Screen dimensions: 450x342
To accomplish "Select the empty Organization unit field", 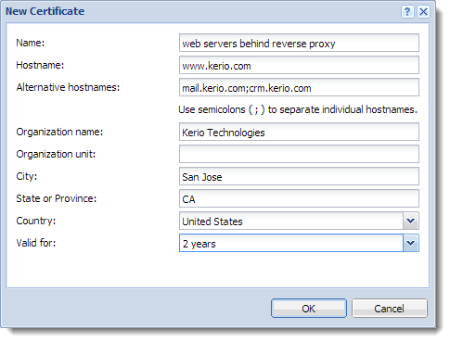I will pyautogui.click(x=299, y=154).
